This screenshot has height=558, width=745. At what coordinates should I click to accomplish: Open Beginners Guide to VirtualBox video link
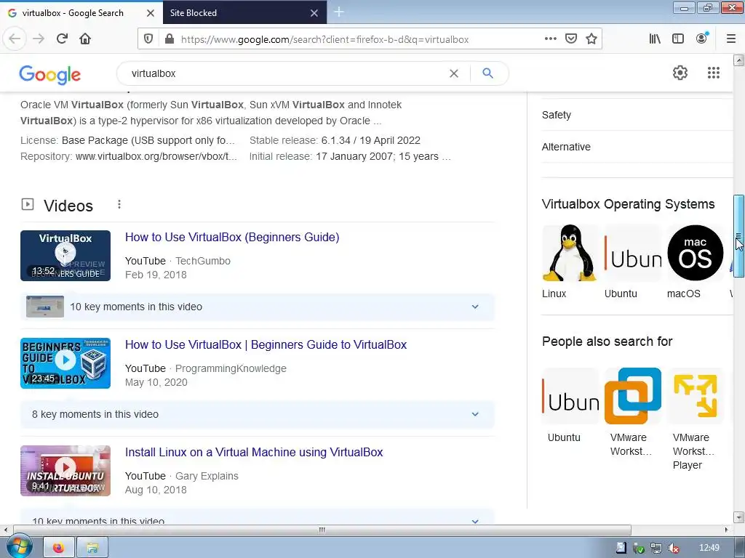(266, 345)
